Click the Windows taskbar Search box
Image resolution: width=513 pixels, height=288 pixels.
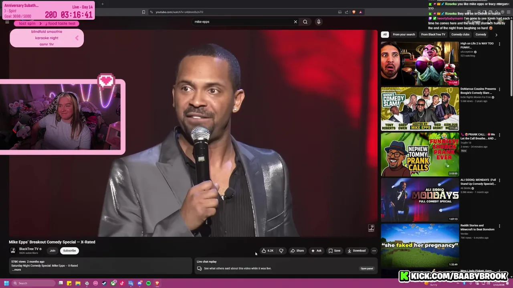(33, 283)
